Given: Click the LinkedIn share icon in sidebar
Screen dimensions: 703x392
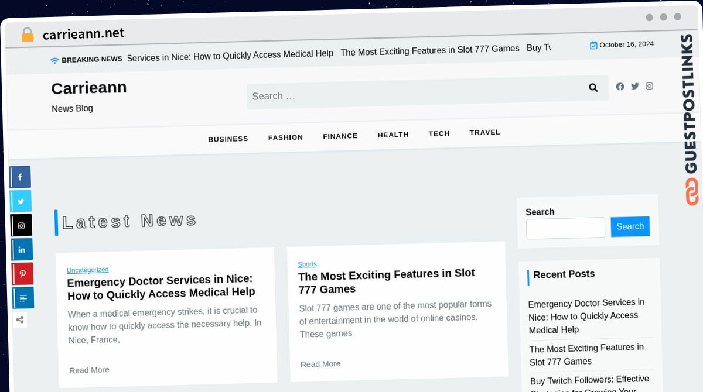Looking at the screenshot, I should 22,249.
